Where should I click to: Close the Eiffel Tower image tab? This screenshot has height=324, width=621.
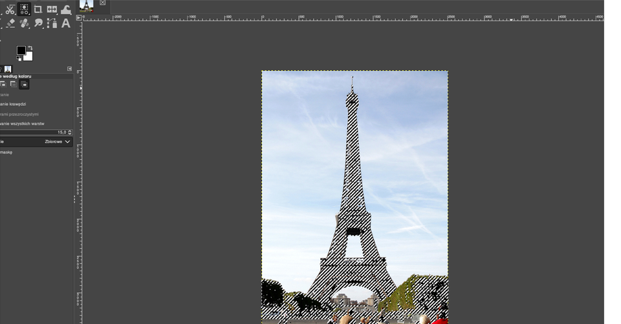pyautogui.click(x=102, y=3)
